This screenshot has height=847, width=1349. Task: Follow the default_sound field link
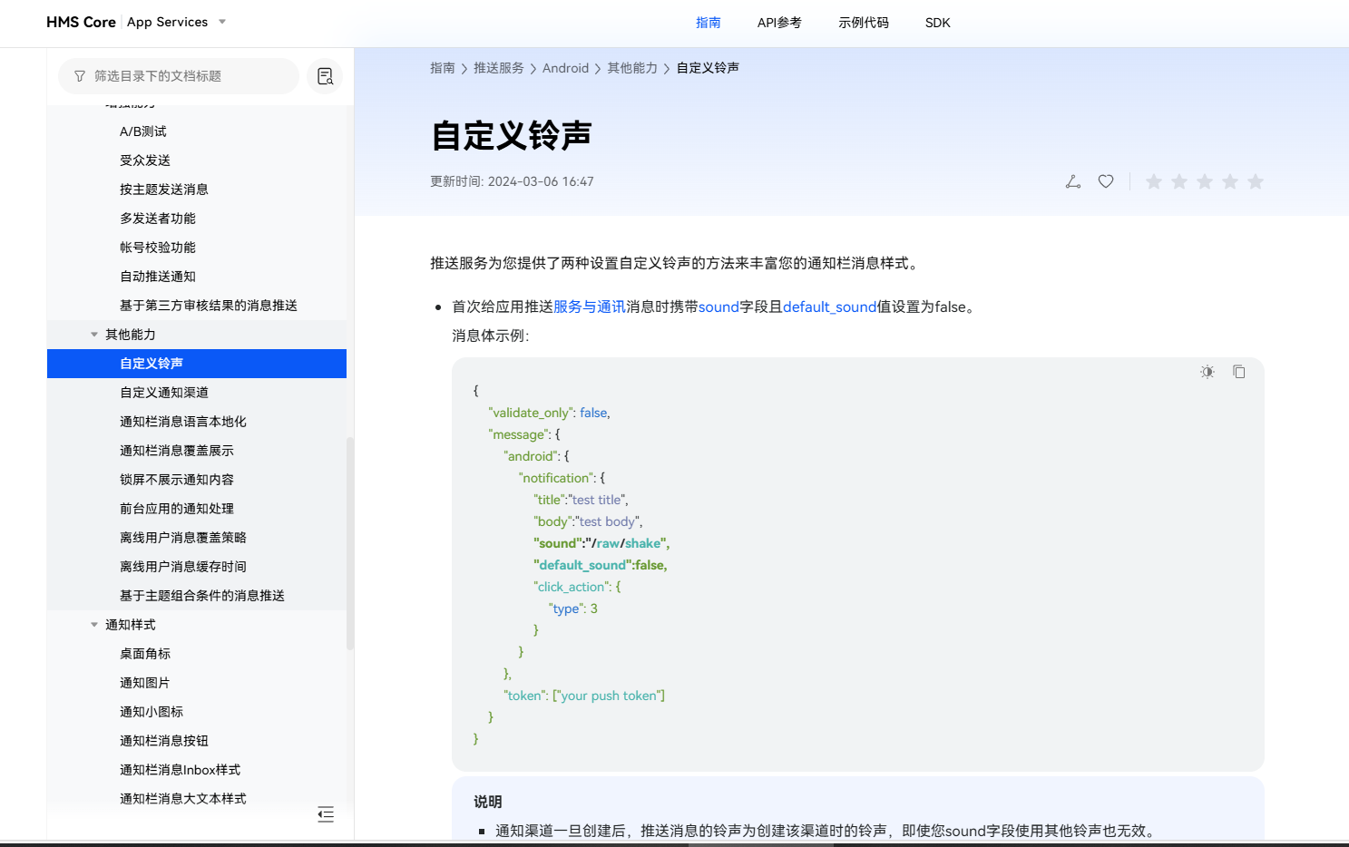pos(829,307)
